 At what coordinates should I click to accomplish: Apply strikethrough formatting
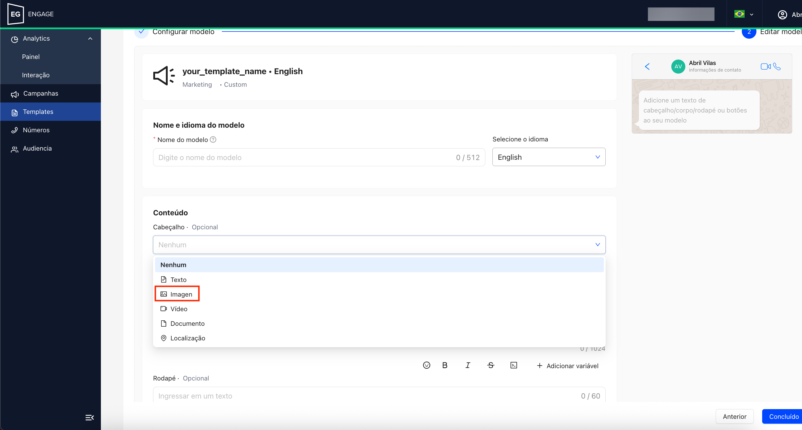click(491, 365)
